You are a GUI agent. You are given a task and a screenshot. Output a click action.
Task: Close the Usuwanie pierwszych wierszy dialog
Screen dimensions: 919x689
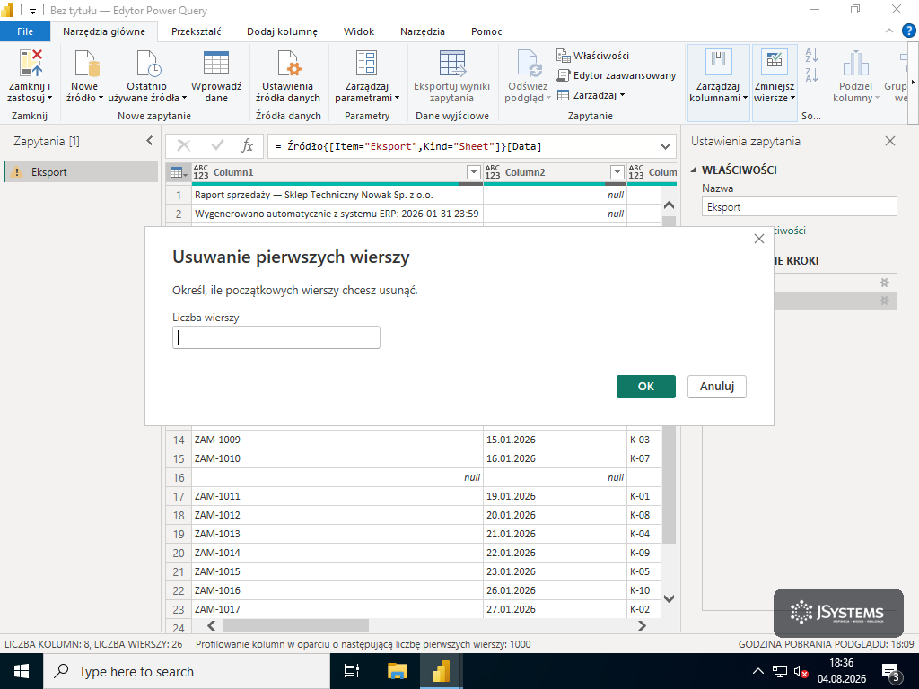tap(759, 239)
